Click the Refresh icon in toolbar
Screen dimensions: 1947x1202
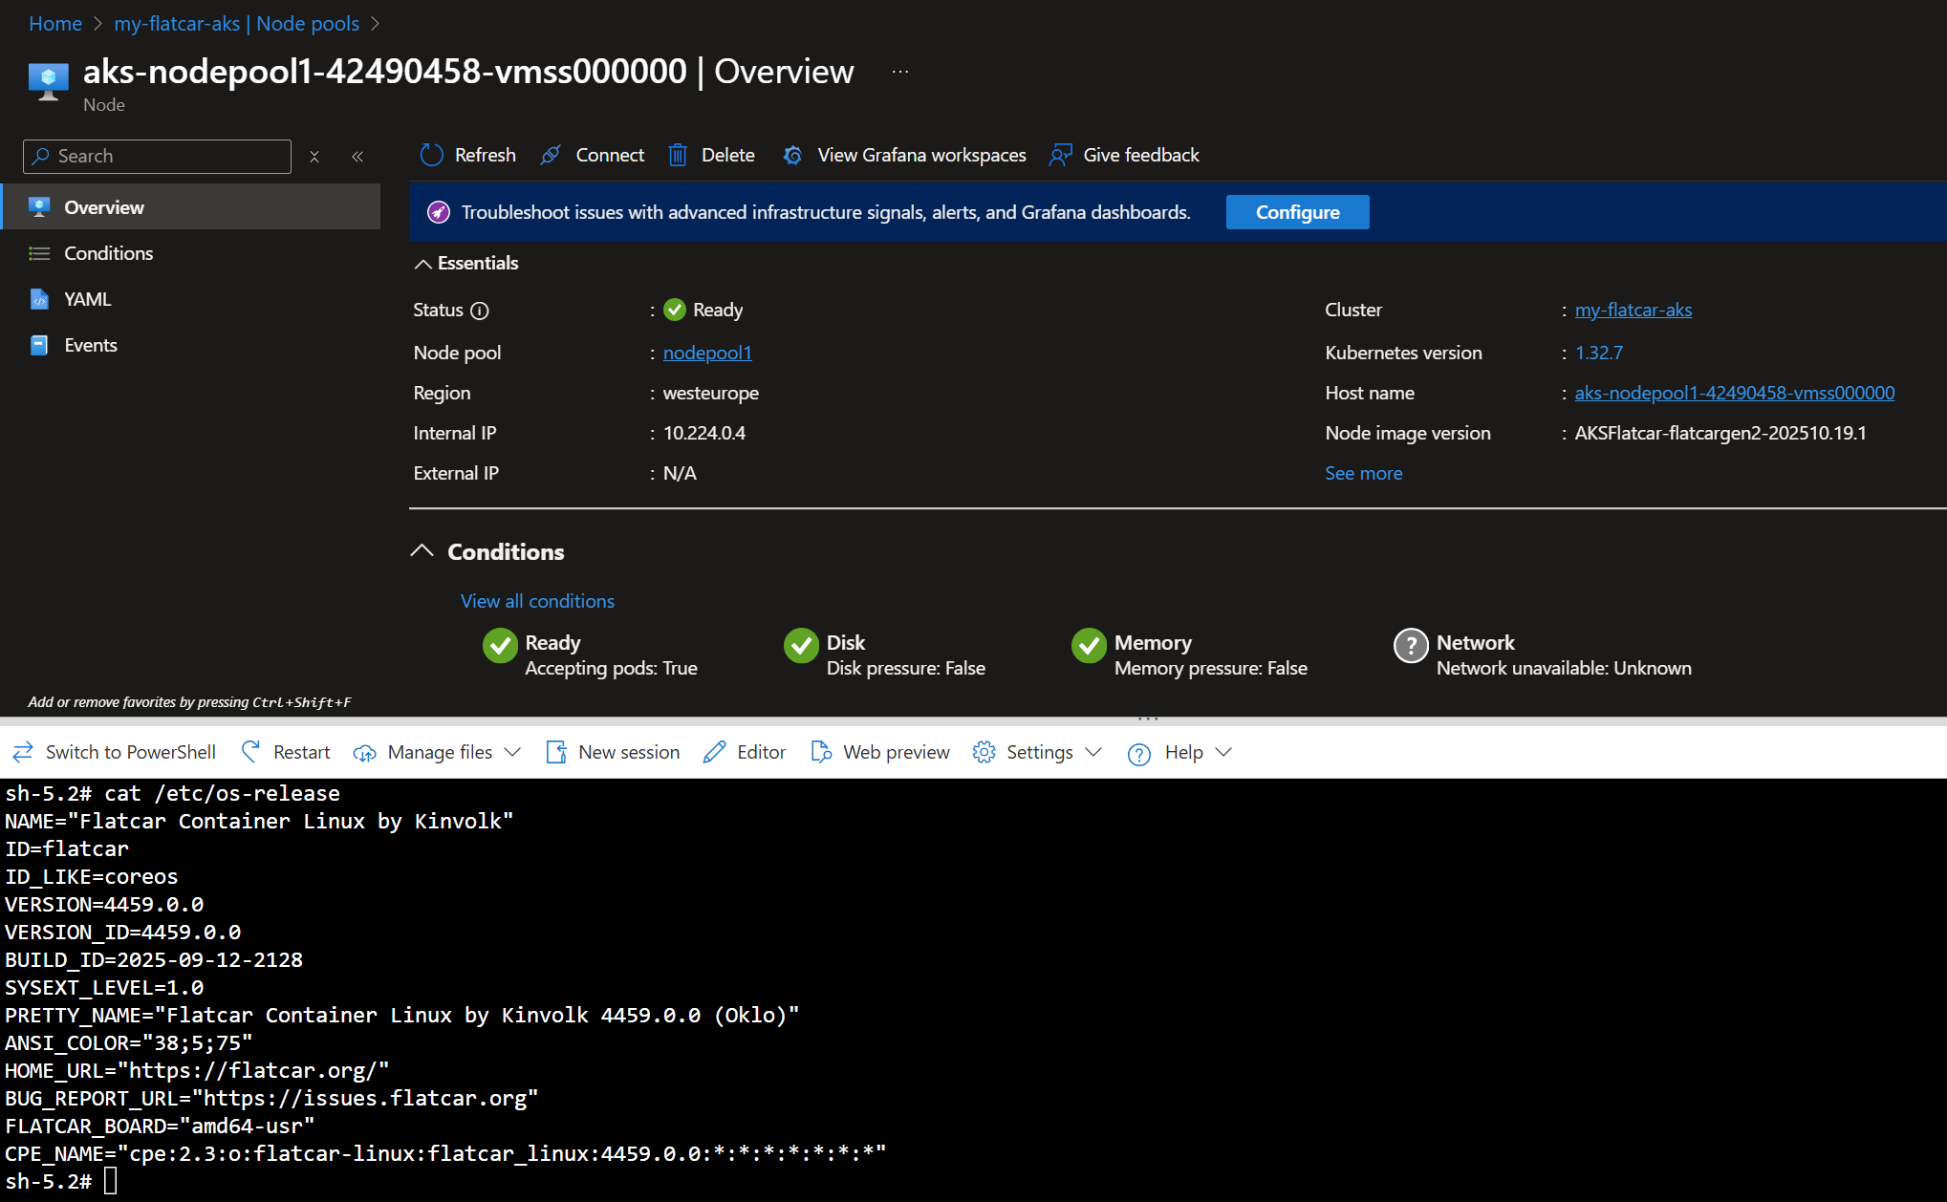(432, 155)
